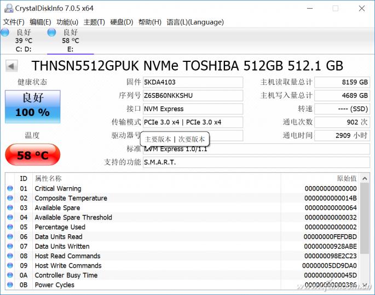Click the host writes total 4689 GB

[342, 96]
